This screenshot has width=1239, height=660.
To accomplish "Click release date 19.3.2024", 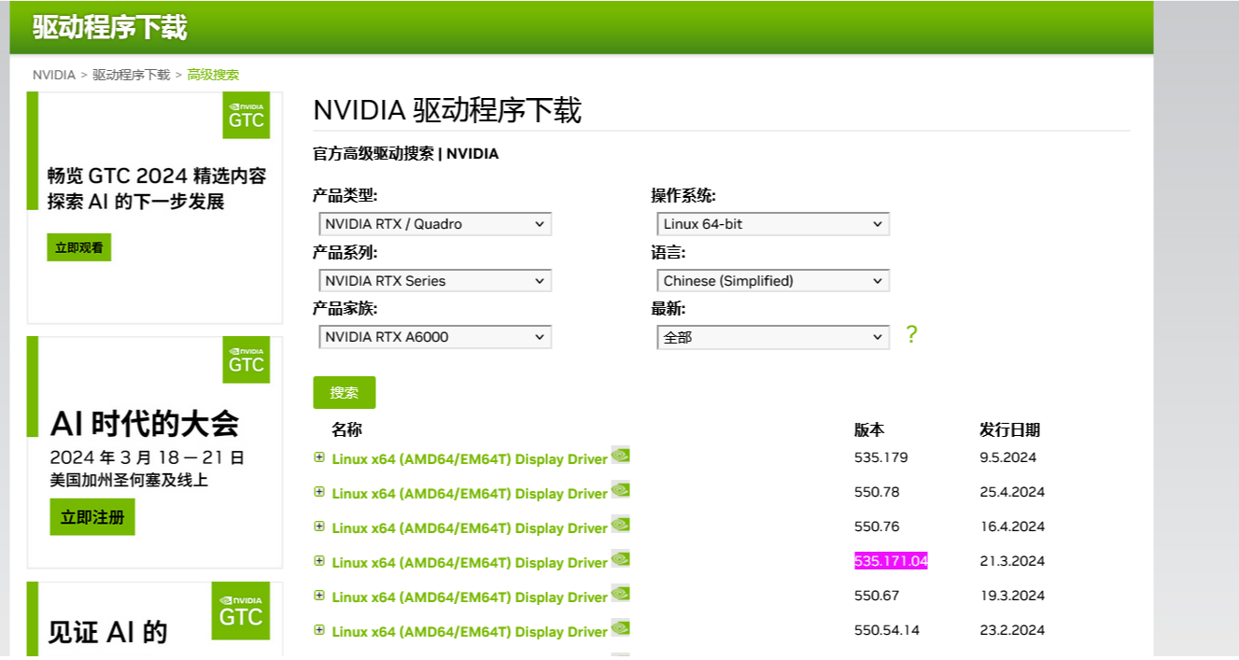I will click(1012, 596).
